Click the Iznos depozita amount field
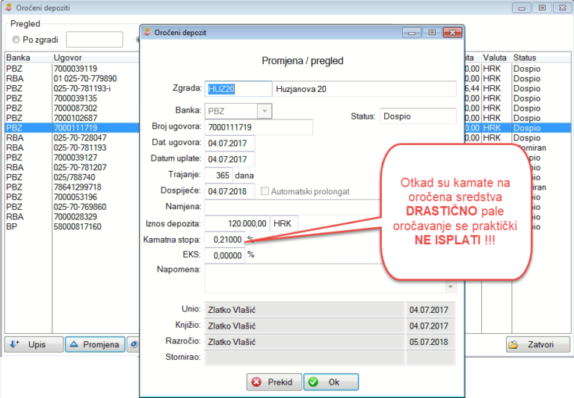This screenshot has height=398, width=574. coord(237,223)
